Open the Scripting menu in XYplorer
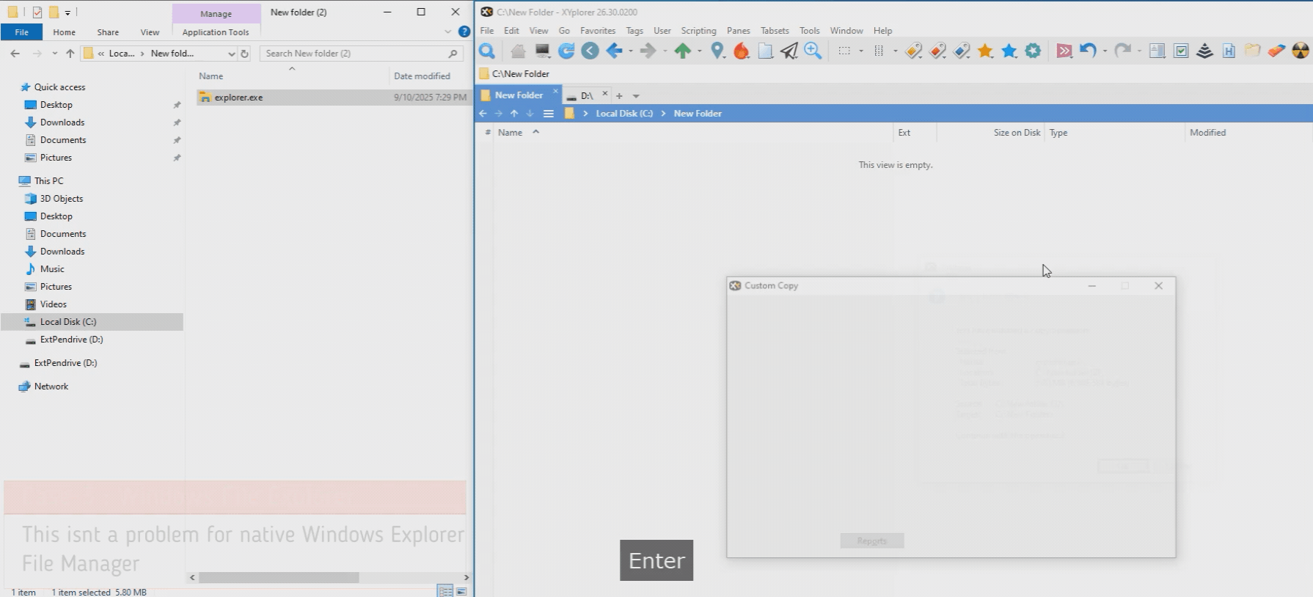1313x597 pixels. (698, 31)
